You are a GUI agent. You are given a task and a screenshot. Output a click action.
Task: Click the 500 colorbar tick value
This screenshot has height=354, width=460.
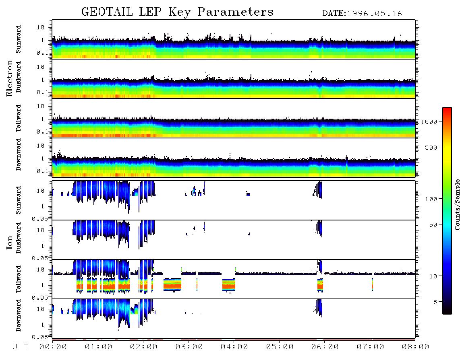(x=431, y=147)
